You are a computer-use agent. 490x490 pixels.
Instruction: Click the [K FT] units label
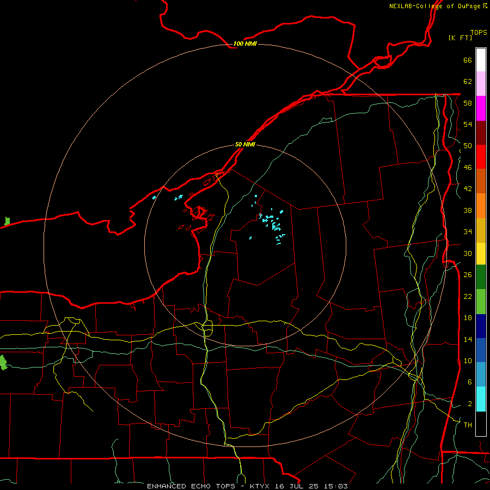click(460, 38)
